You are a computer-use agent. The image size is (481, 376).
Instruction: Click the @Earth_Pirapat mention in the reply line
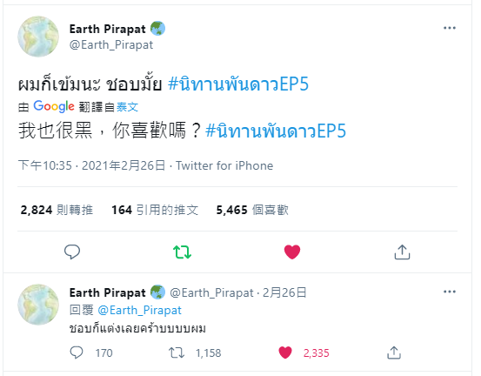tap(139, 311)
